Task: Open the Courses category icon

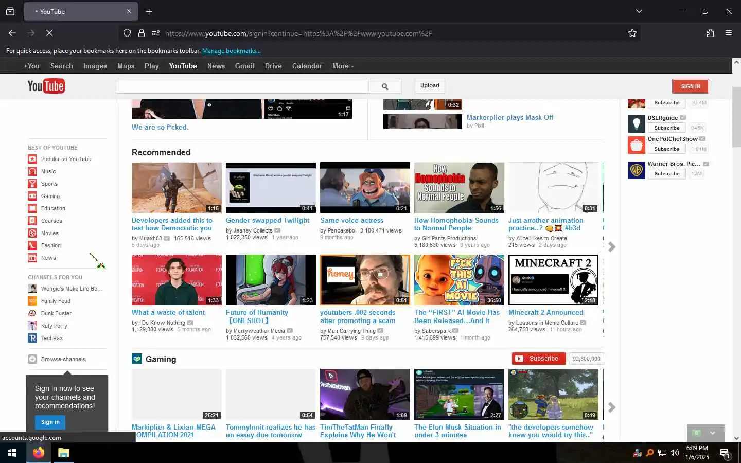Action: click(x=32, y=221)
